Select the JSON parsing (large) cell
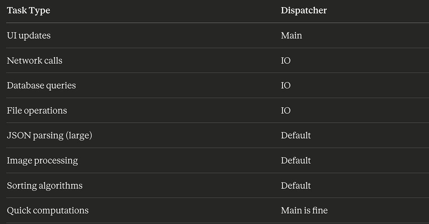The image size is (429, 224). tap(50, 136)
